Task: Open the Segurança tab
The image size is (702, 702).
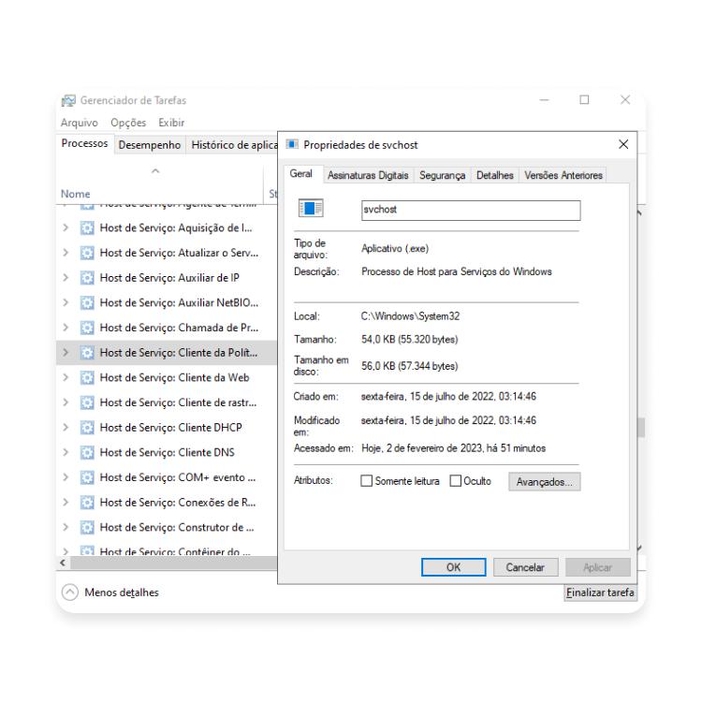Action: click(x=443, y=176)
